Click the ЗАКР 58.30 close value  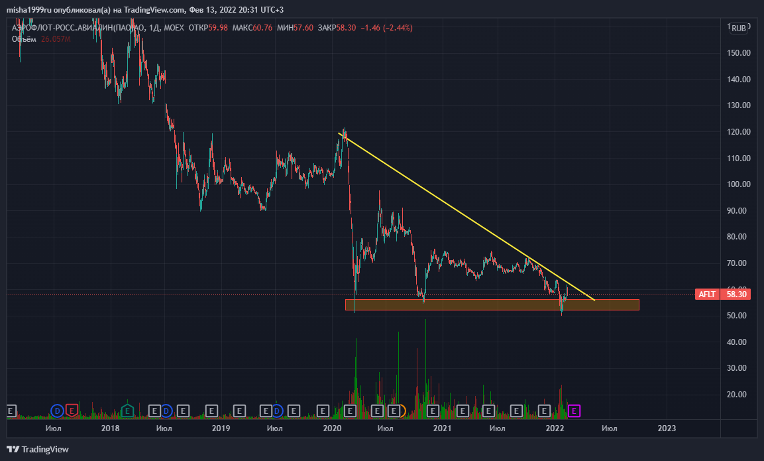click(337, 28)
